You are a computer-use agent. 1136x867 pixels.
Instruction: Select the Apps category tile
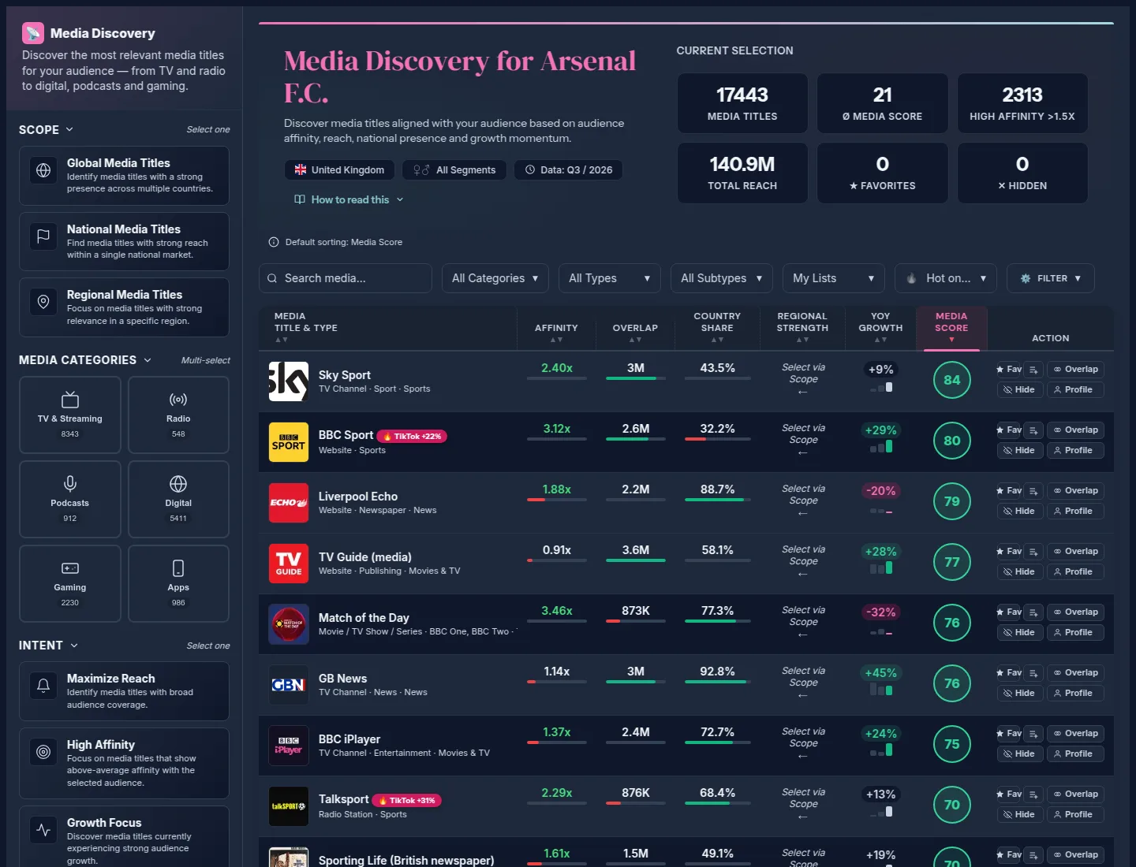point(178,583)
